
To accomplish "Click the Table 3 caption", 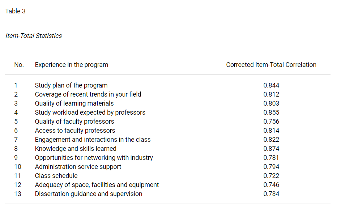I will 16,11.
